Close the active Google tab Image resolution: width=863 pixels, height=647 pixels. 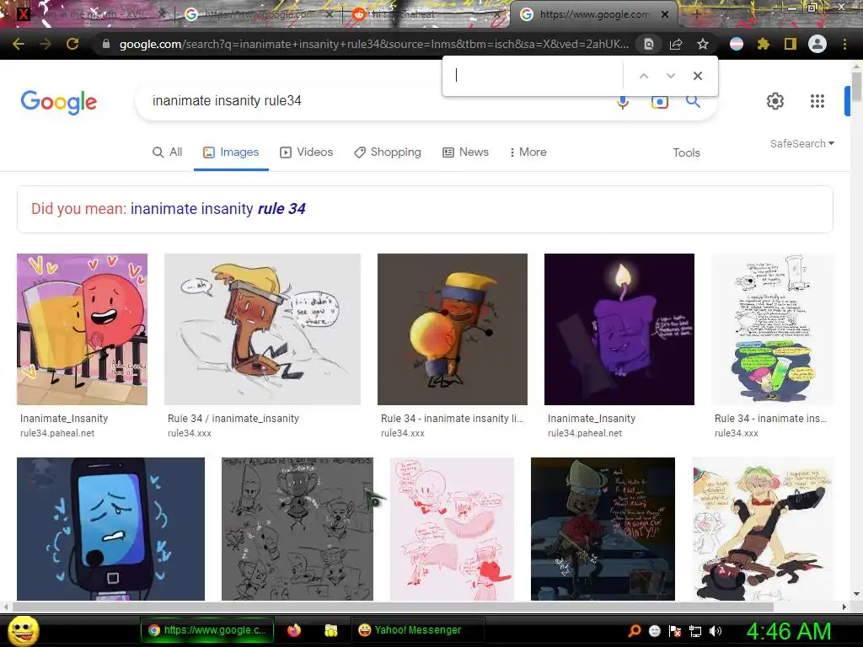click(665, 14)
